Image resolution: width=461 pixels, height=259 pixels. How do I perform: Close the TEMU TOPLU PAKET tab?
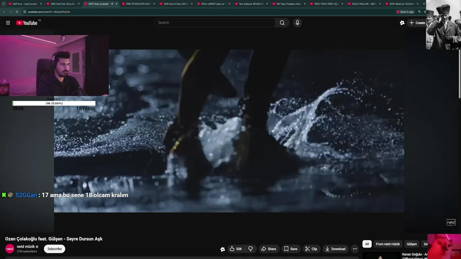tap(342, 4)
